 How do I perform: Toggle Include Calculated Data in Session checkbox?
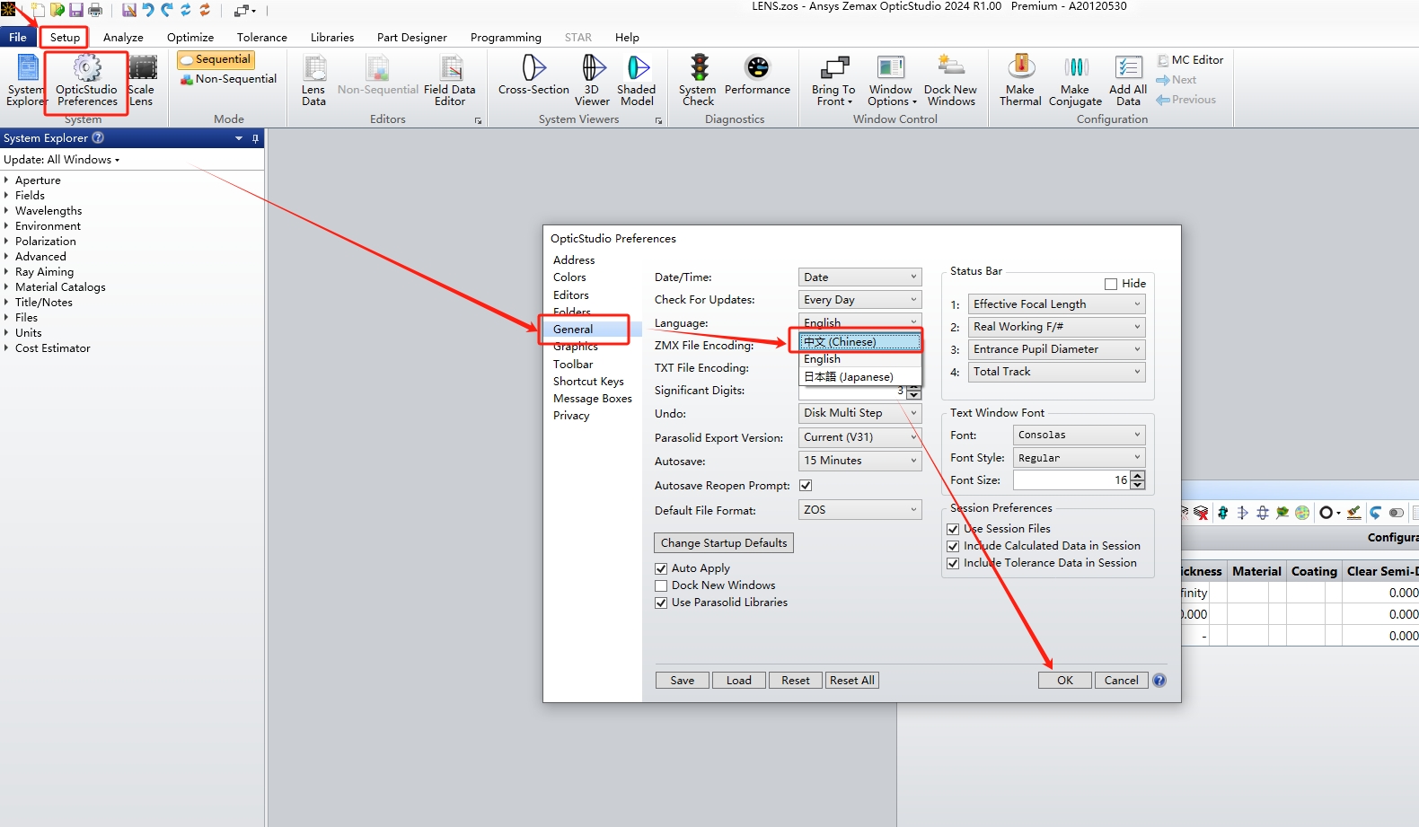[x=953, y=546]
